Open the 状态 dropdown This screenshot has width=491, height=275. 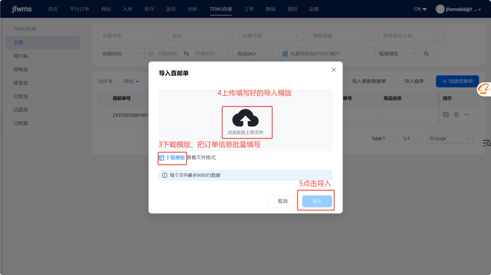click(201, 36)
